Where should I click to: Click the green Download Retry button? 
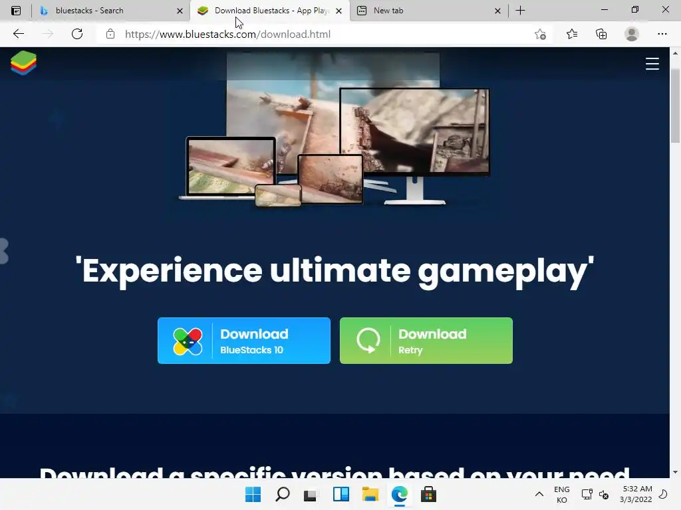click(426, 341)
